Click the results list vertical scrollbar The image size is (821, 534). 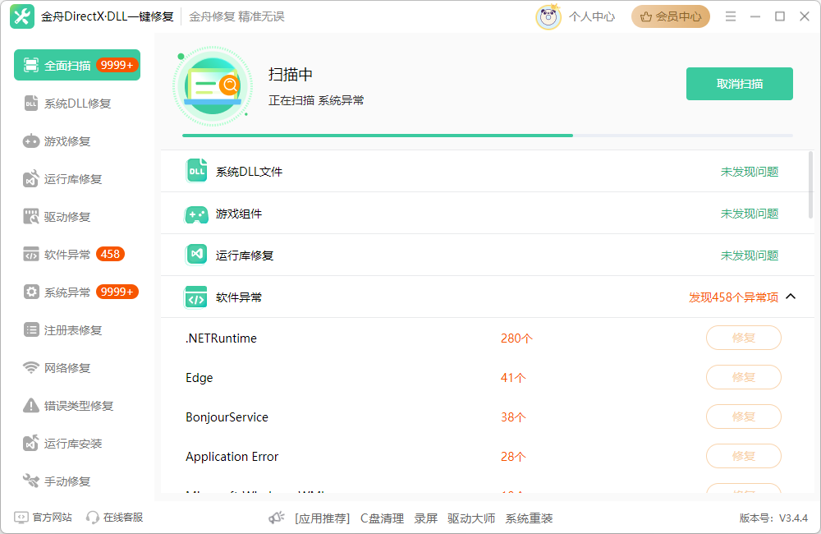point(810,185)
